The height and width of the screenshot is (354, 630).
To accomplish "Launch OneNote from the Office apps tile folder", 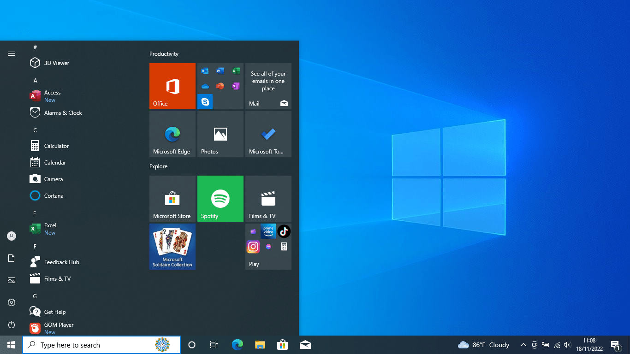I will 236,86.
